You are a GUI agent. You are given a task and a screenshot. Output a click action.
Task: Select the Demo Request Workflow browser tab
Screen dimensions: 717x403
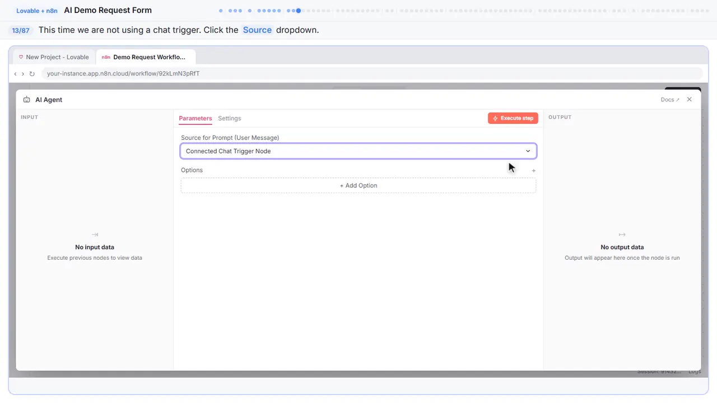[146, 57]
